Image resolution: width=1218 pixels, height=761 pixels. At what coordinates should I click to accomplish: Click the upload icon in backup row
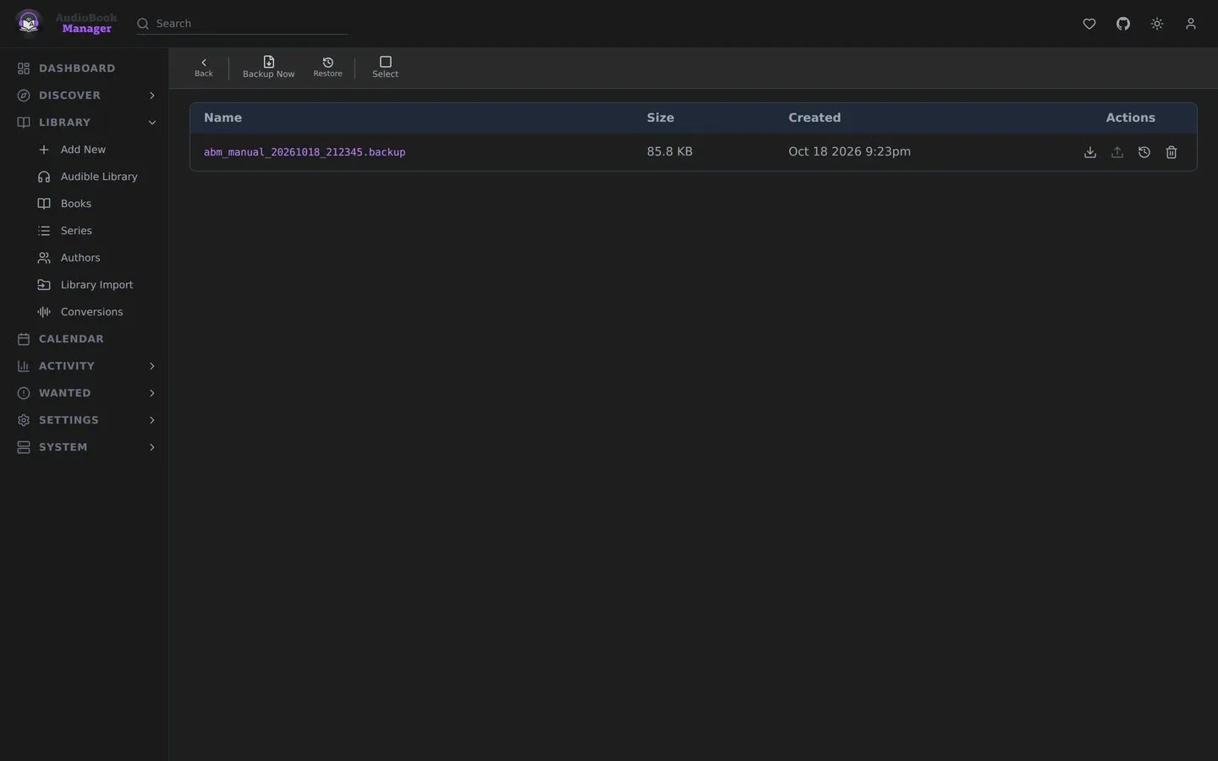pos(1117,152)
